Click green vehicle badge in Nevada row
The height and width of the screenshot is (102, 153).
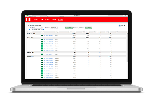42,54
